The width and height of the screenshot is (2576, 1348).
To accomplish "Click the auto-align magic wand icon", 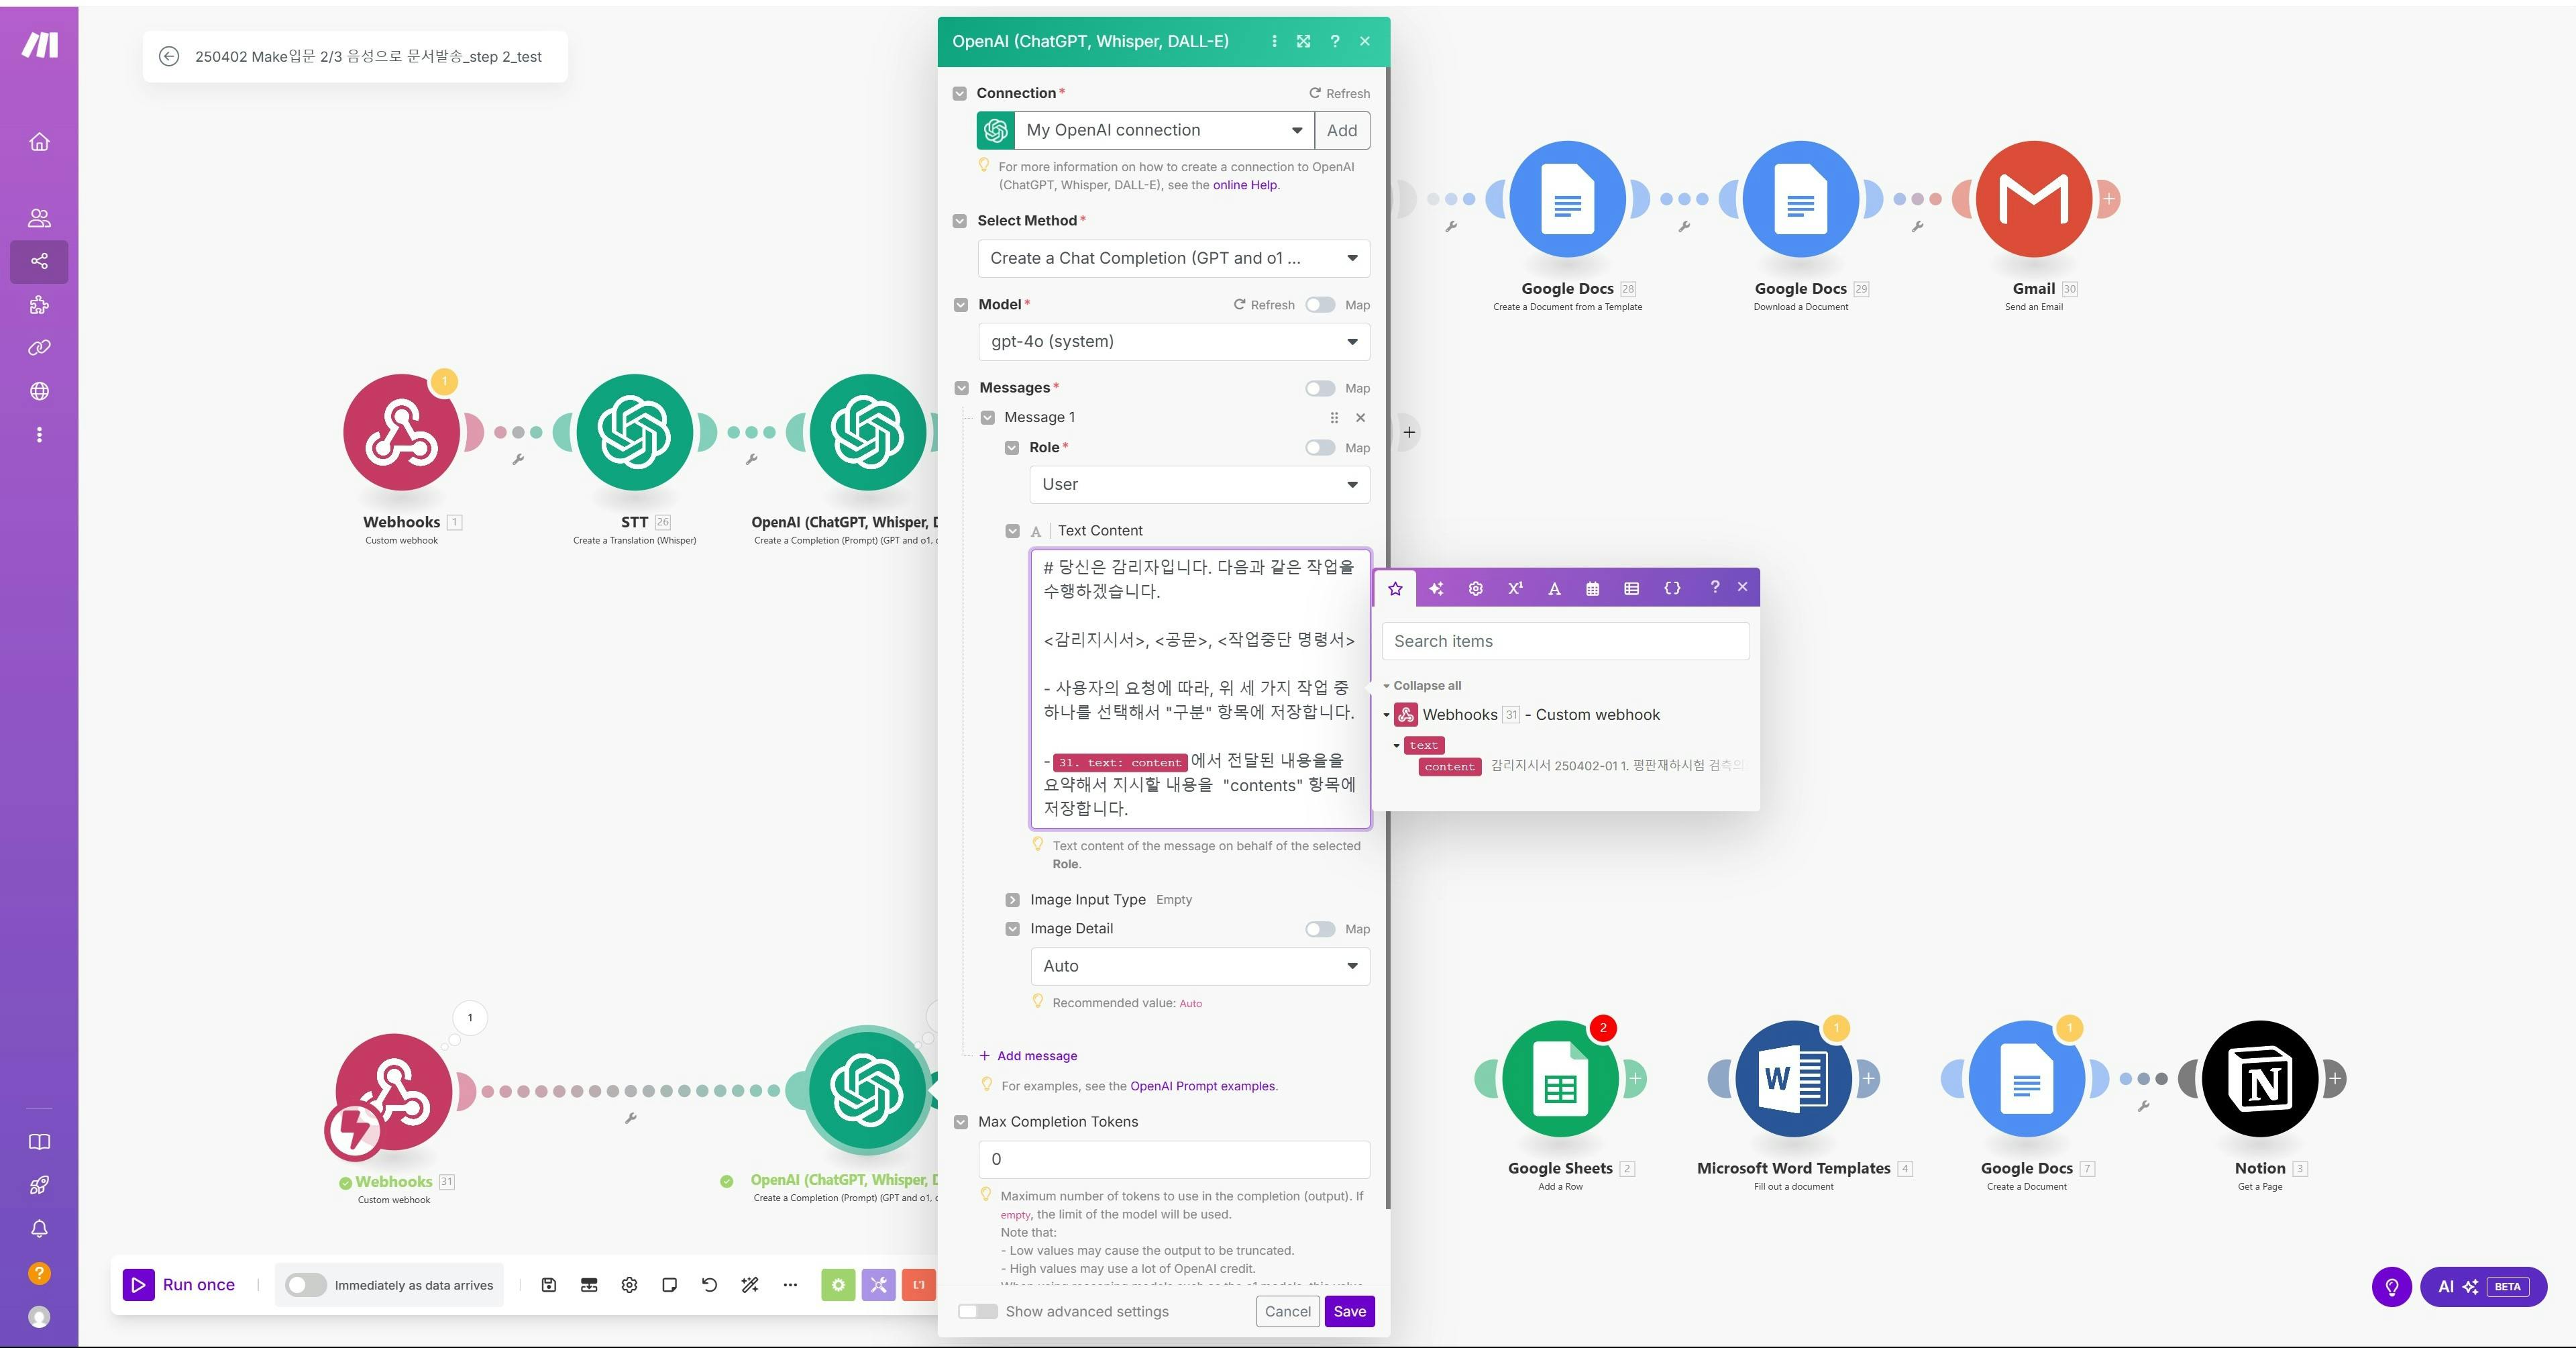I will [749, 1285].
